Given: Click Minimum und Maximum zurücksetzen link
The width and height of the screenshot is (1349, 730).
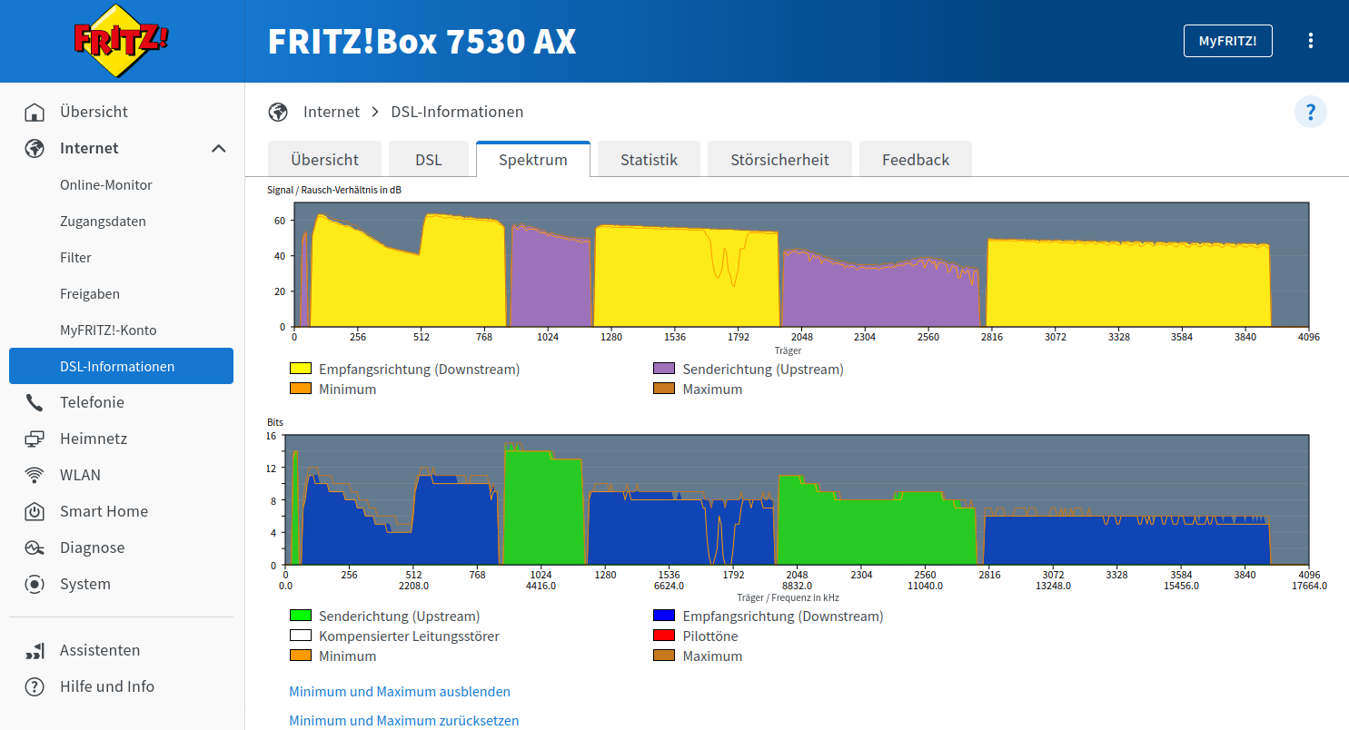Looking at the screenshot, I should click(404, 721).
